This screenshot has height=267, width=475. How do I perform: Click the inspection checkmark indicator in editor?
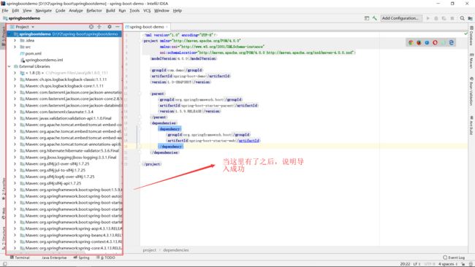point(466,34)
